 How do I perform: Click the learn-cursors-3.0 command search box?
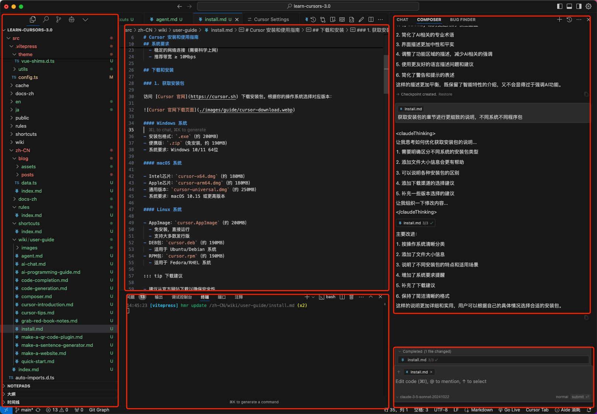[308, 6]
